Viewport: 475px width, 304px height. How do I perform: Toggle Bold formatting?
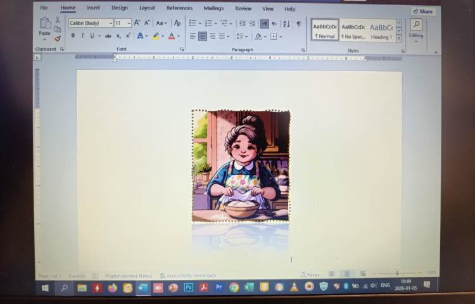pyautogui.click(x=73, y=36)
